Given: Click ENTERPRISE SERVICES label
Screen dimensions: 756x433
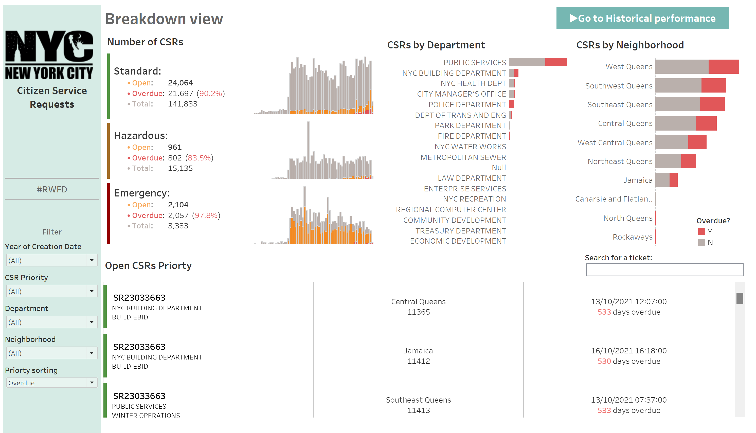Looking at the screenshot, I should [465, 189].
